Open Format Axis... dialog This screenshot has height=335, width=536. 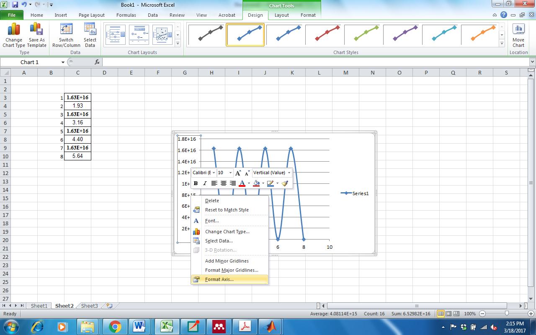point(229,279)
